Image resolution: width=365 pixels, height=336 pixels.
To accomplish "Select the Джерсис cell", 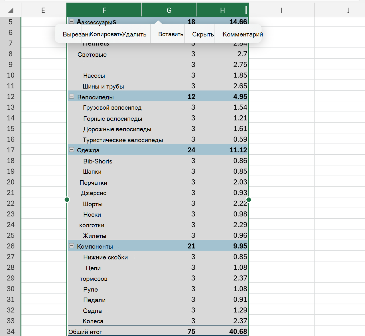I will pos(104,193).
